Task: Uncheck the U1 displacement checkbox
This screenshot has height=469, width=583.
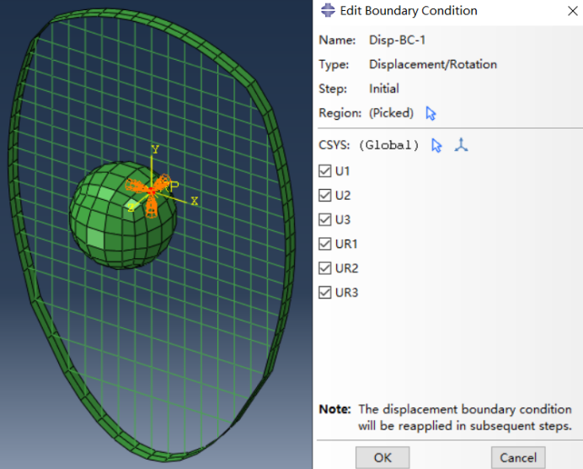Action: pyautogui.click(x=325, y=171)
